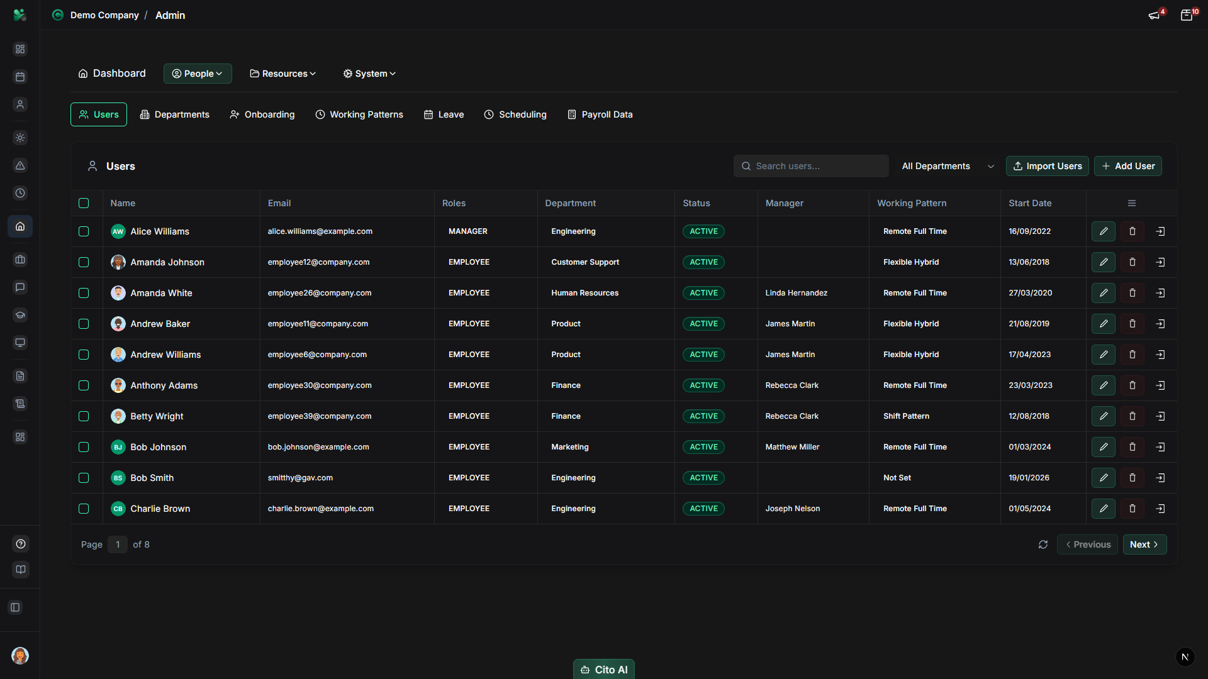Open the System dropdown in the navigation

click(x=369, y=74)
